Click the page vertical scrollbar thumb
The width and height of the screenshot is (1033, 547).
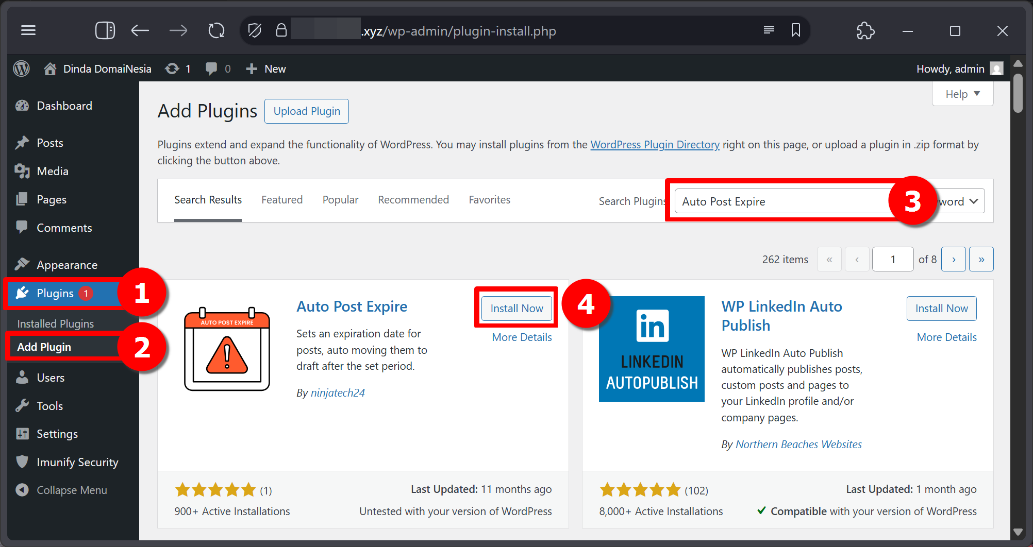[x=1018, y=93]
